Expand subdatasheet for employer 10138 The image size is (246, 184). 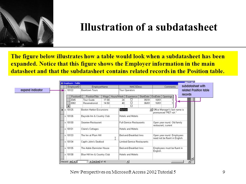[x=65, y=155]
